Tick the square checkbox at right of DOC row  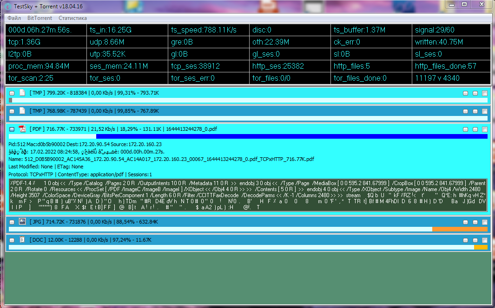pyautogui.click(x=484, y=240)
